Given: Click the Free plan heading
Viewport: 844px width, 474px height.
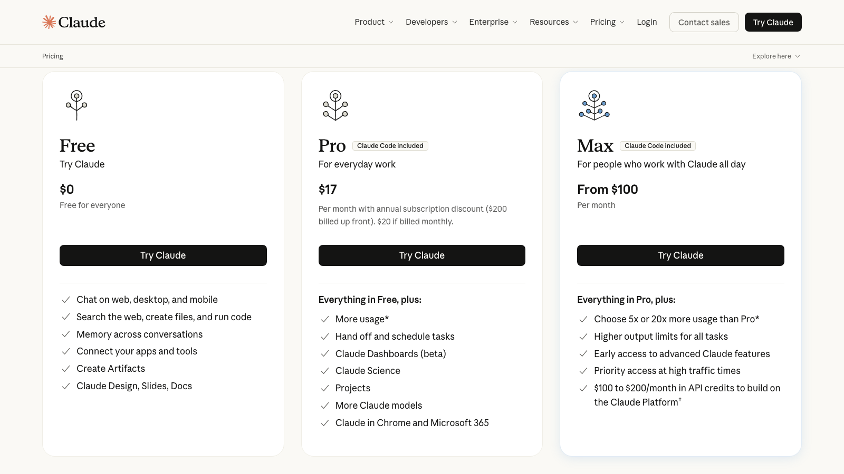Looking at the screenshot, I should pos(78,145).
